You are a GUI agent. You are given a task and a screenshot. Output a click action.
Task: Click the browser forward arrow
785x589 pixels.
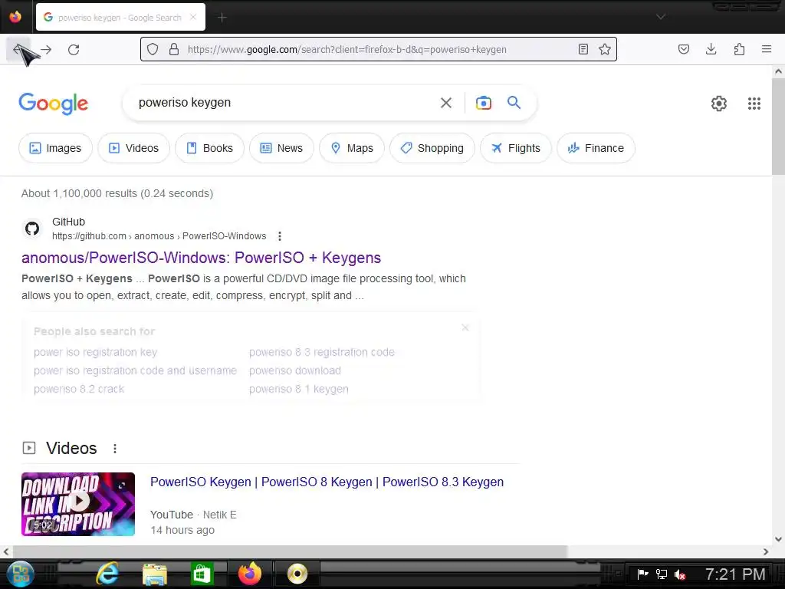(46, 50)
